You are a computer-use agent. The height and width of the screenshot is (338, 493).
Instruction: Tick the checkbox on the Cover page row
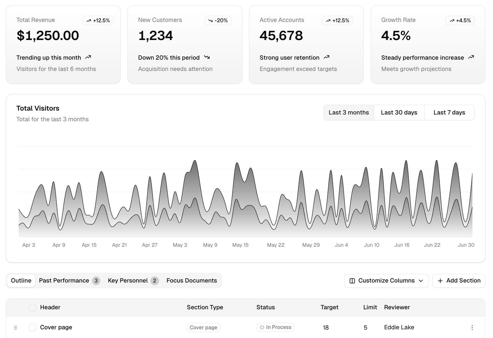coord(32,327)
